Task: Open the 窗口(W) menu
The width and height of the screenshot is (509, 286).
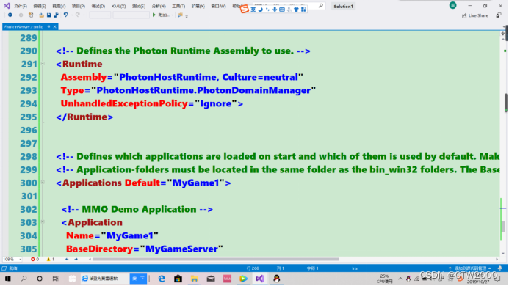Action: [218, 6]
